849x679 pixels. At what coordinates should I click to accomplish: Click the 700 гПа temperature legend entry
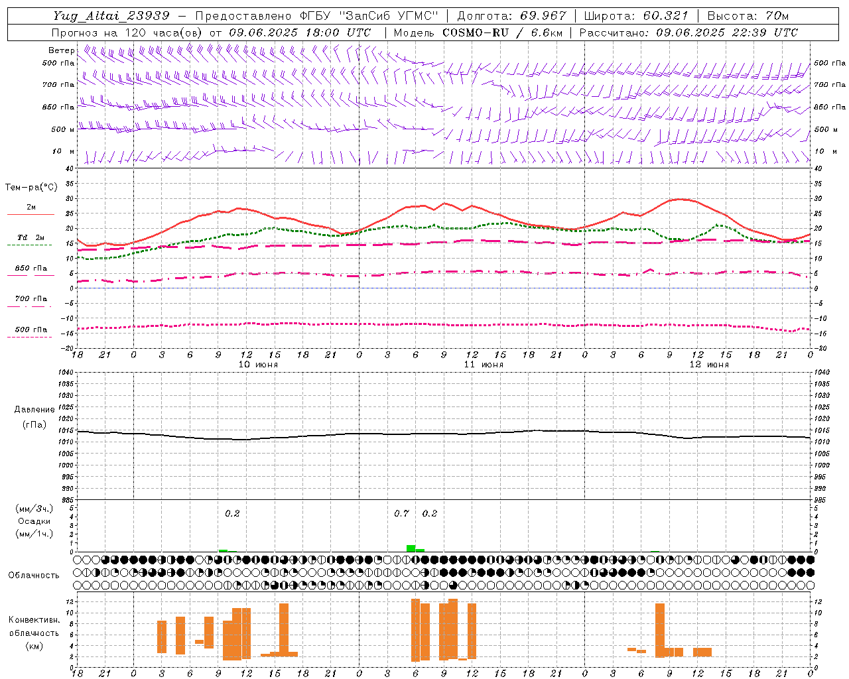point(31,298)
